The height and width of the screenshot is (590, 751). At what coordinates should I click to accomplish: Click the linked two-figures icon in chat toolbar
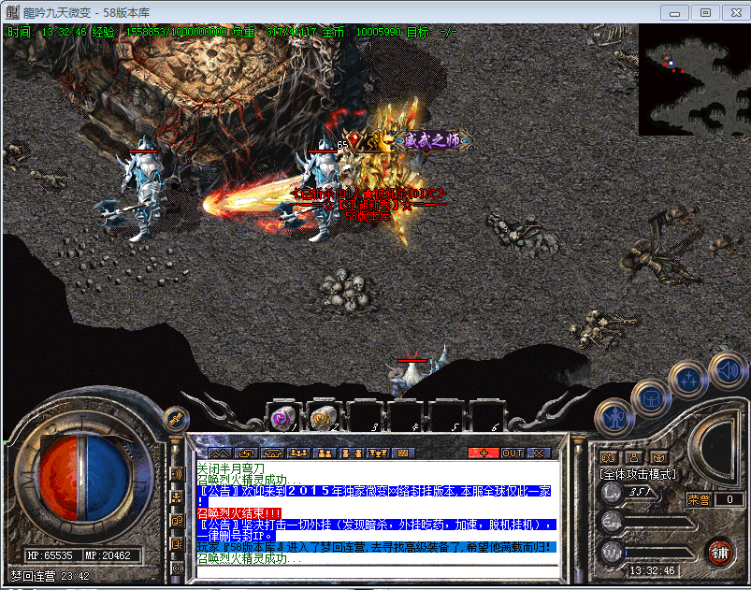coord(351,453)
